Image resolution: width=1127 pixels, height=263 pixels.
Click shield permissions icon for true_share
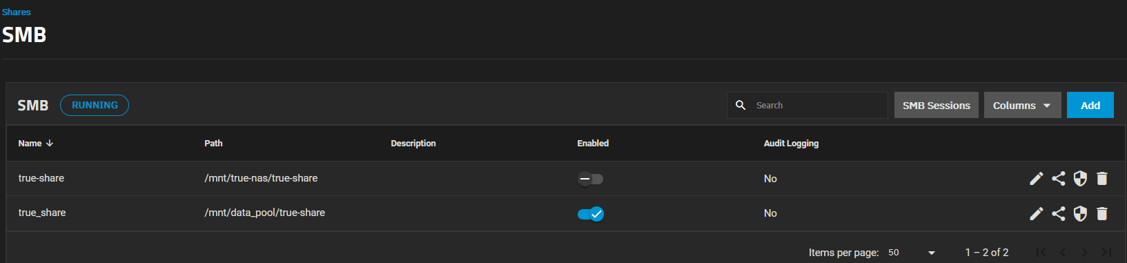point(1080,214)
